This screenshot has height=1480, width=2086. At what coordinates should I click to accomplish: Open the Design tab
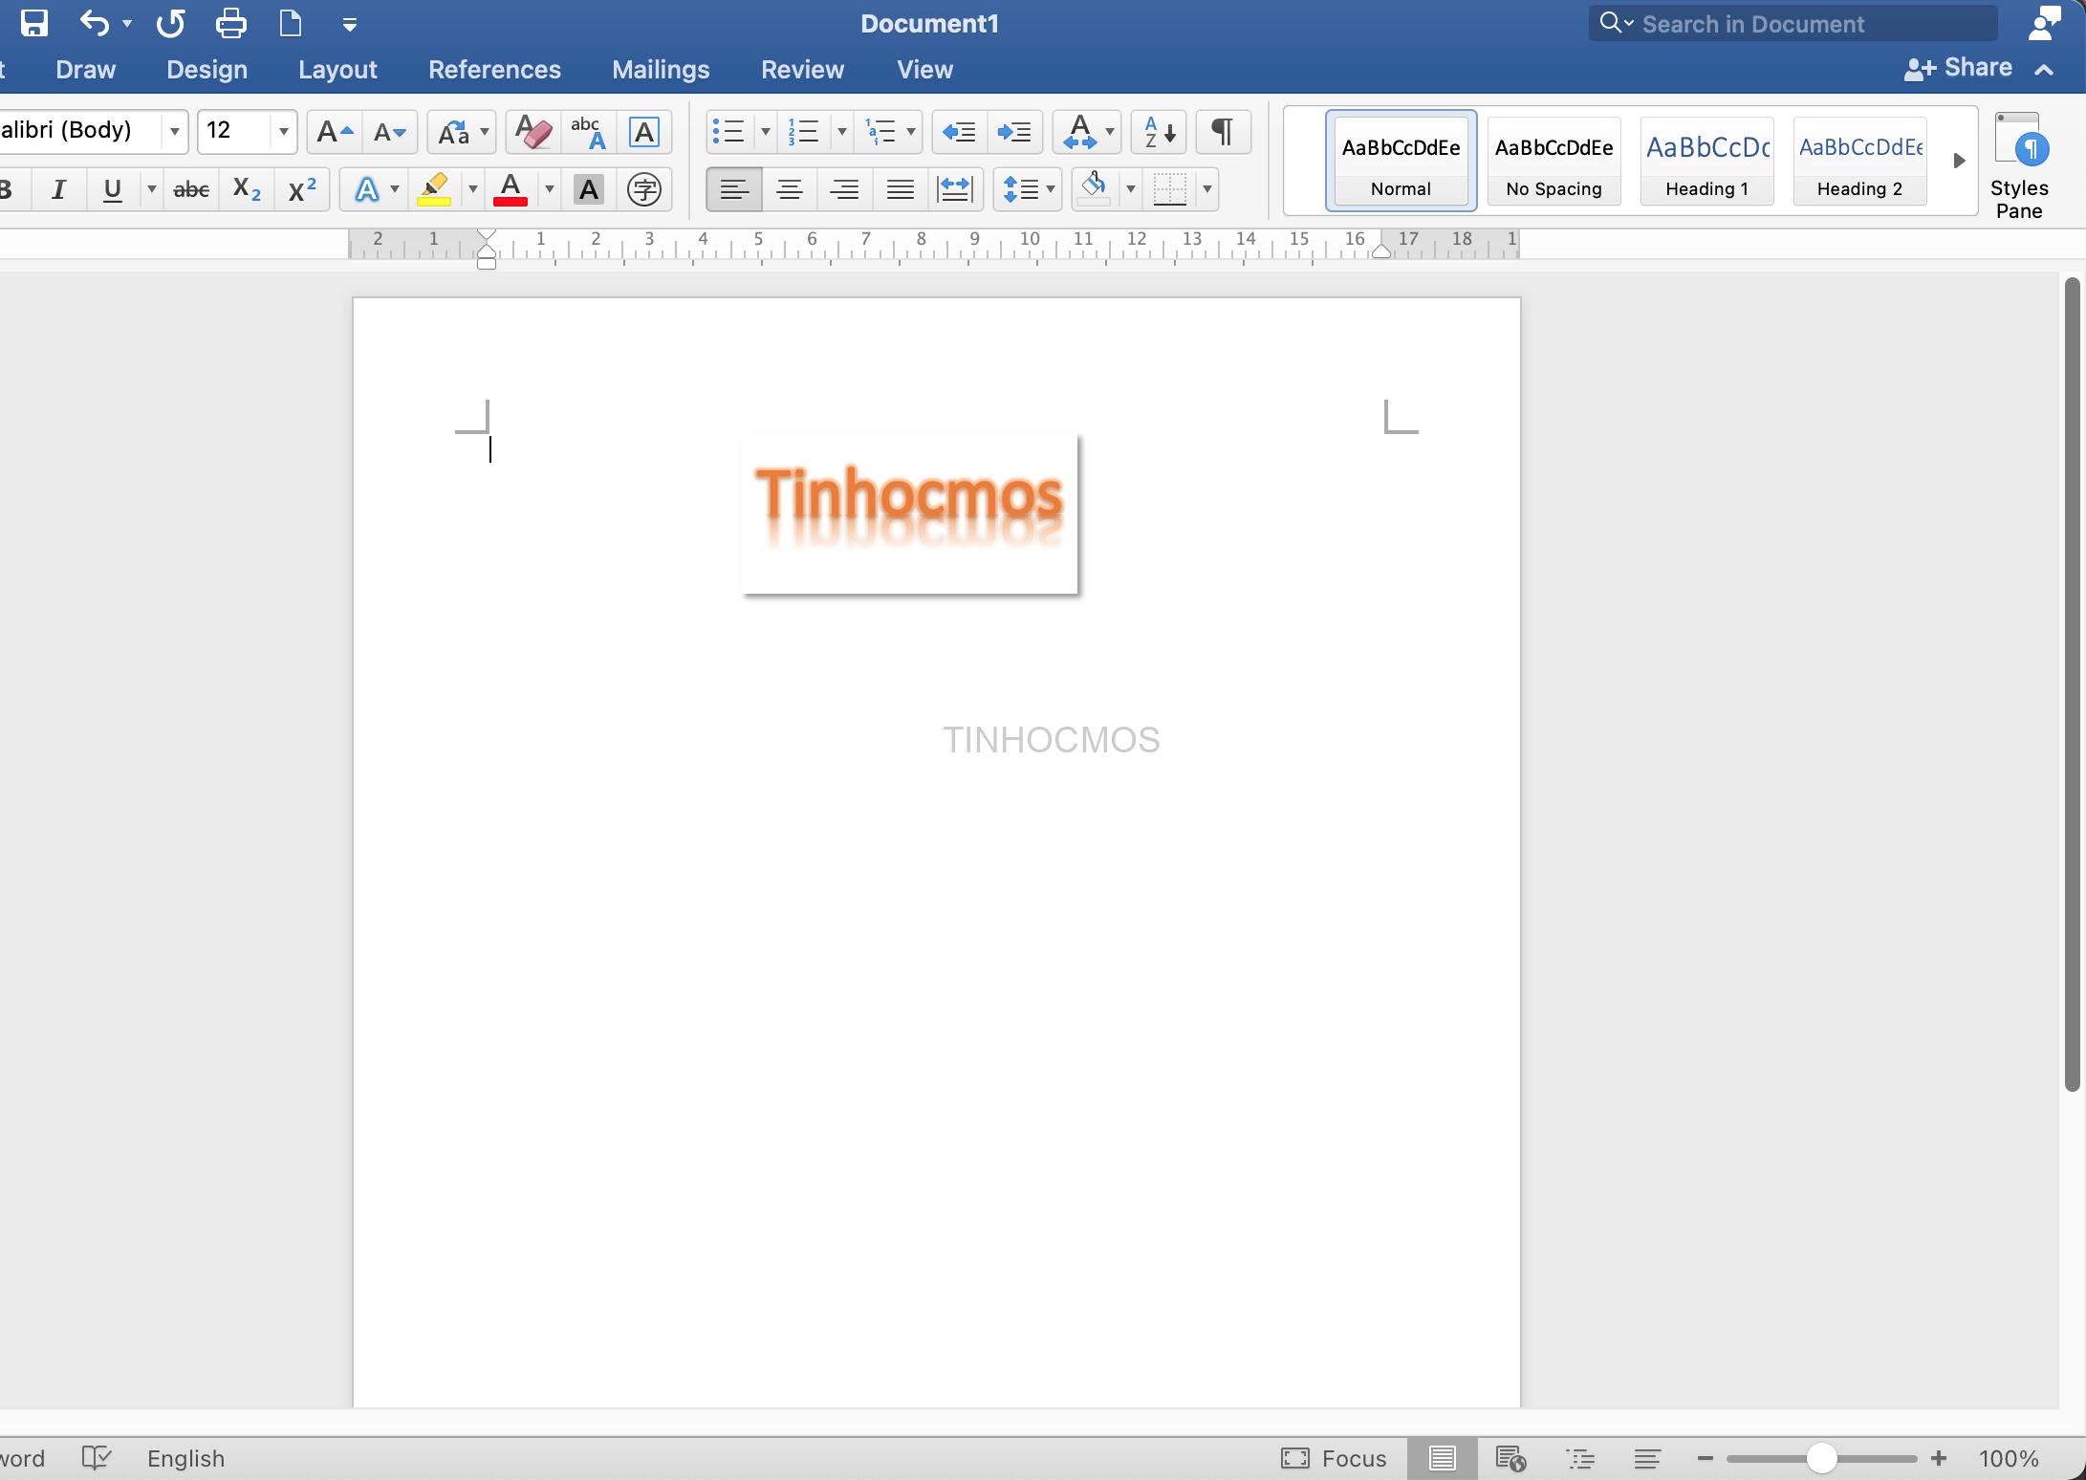click(x=206, y=70)
